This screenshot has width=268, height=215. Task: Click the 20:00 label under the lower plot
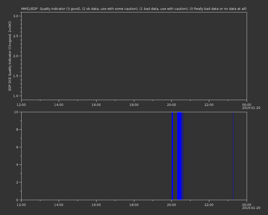(x=171, y=205)
